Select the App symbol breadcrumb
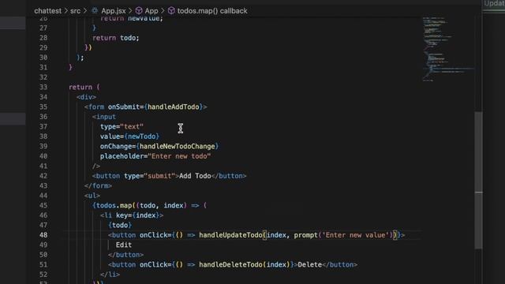 click(151, 10)
